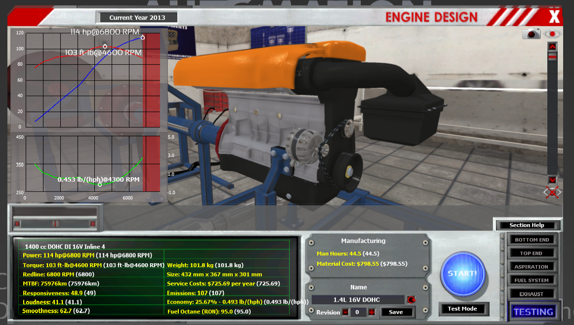Click the horizontal slider thumb
This screenshot has height=325, width=574.
[55, 224]
